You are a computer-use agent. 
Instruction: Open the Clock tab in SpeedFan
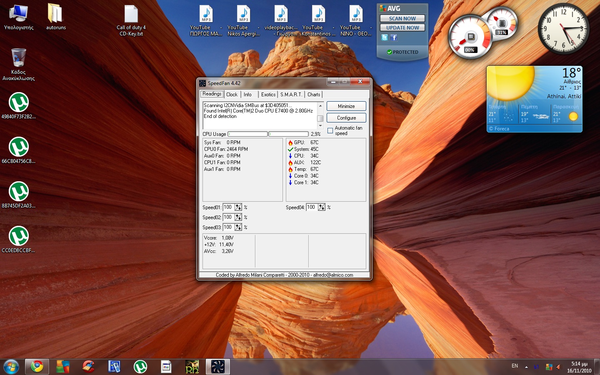[x=232, y=95]
